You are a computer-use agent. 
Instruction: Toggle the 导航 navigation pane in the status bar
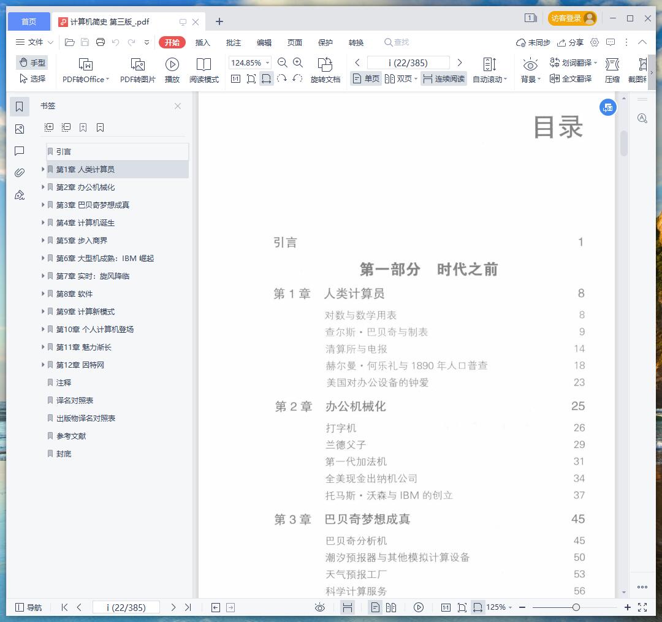point(28,607)
